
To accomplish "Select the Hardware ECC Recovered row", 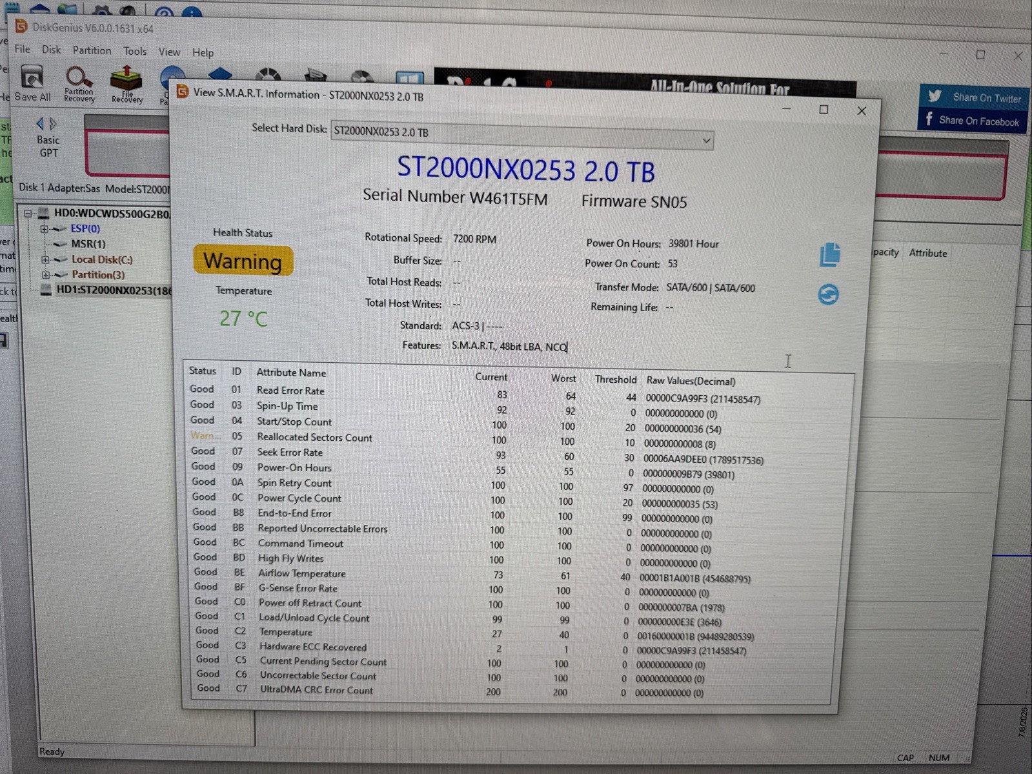I will (513, 647).
